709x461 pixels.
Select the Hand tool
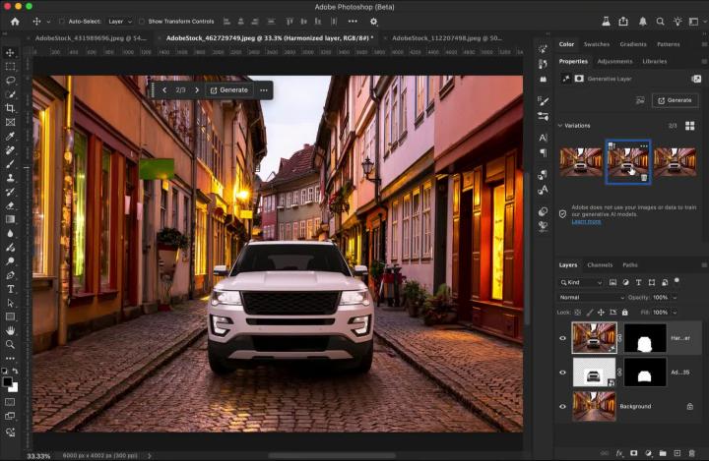(10, 330)
